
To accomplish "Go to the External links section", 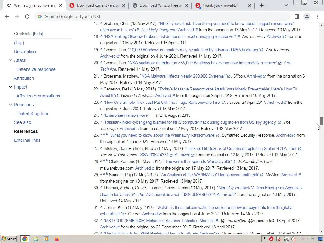I will click(x=27, y=140).
